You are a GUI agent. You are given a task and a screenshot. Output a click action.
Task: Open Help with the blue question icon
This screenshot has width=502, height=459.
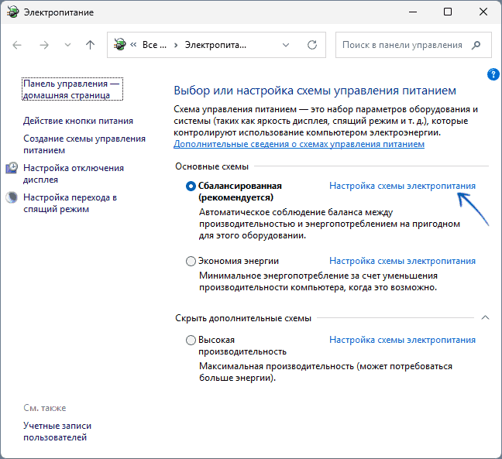click(493, 74)
